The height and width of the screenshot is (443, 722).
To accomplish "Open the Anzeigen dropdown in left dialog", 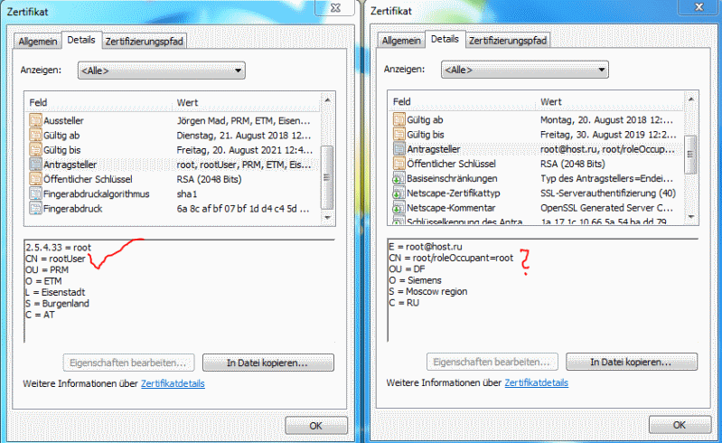I will tap(161, 71).
